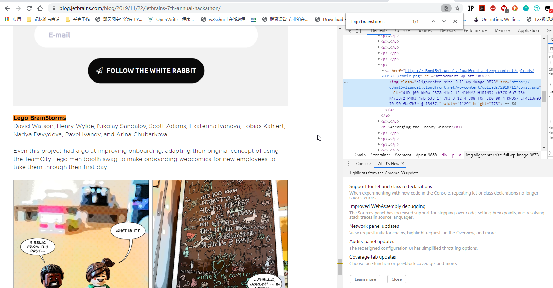Click the find-in-page icon in address bar
The width and height of the screenshot is (553, 288).
(446, 8)
